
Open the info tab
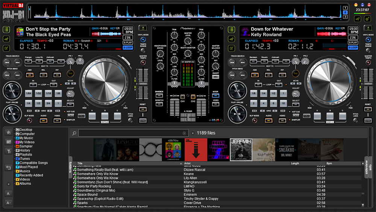(x=370, y=167)
